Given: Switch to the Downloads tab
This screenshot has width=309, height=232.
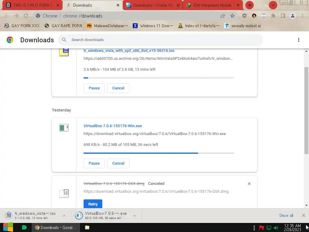Looking at the screenshot, I should coord(92,5).
